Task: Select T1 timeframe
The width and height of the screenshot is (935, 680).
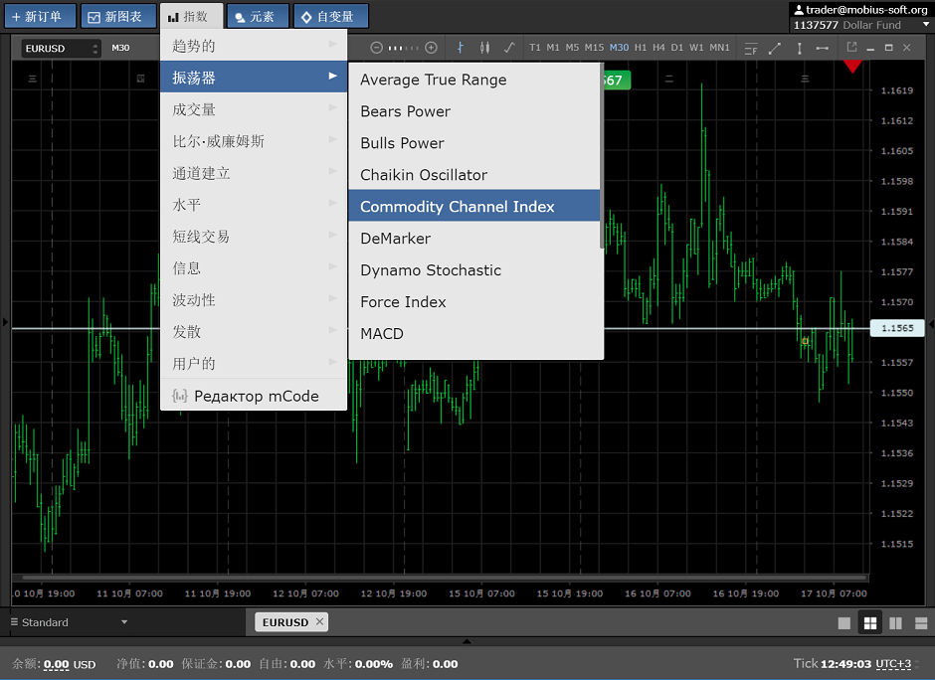Action: pos(535,48)
